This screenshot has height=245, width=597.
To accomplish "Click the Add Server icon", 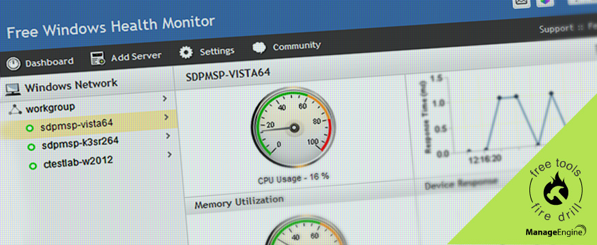I will pos(98,58).
